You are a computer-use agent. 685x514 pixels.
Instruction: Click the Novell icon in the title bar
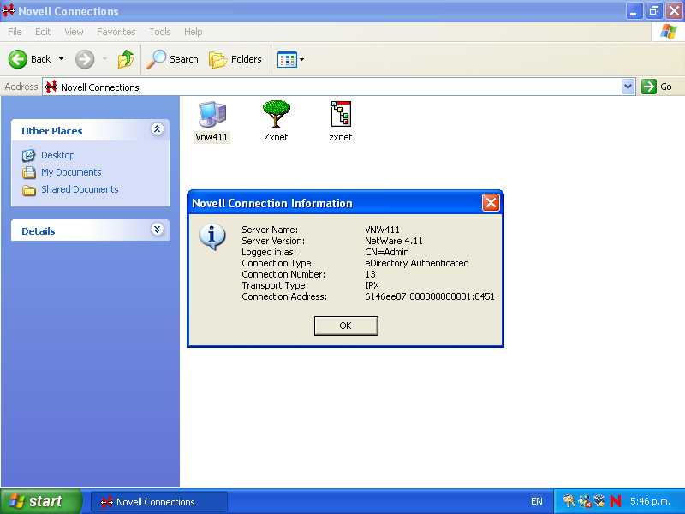(9, 10)
